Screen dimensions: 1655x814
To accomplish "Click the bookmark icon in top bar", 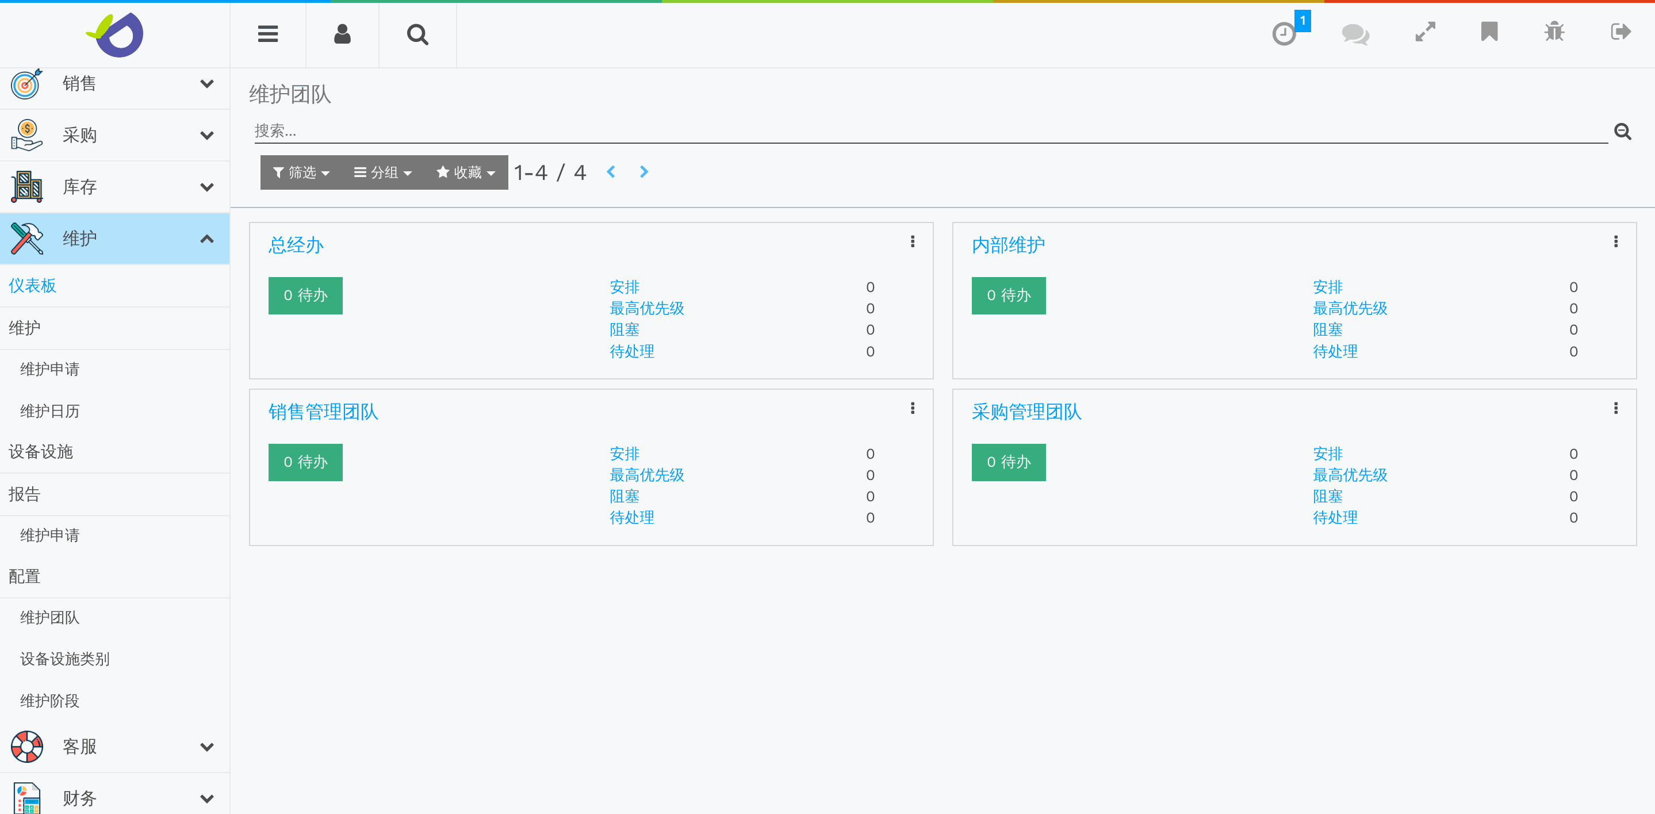I will 1489,32.
